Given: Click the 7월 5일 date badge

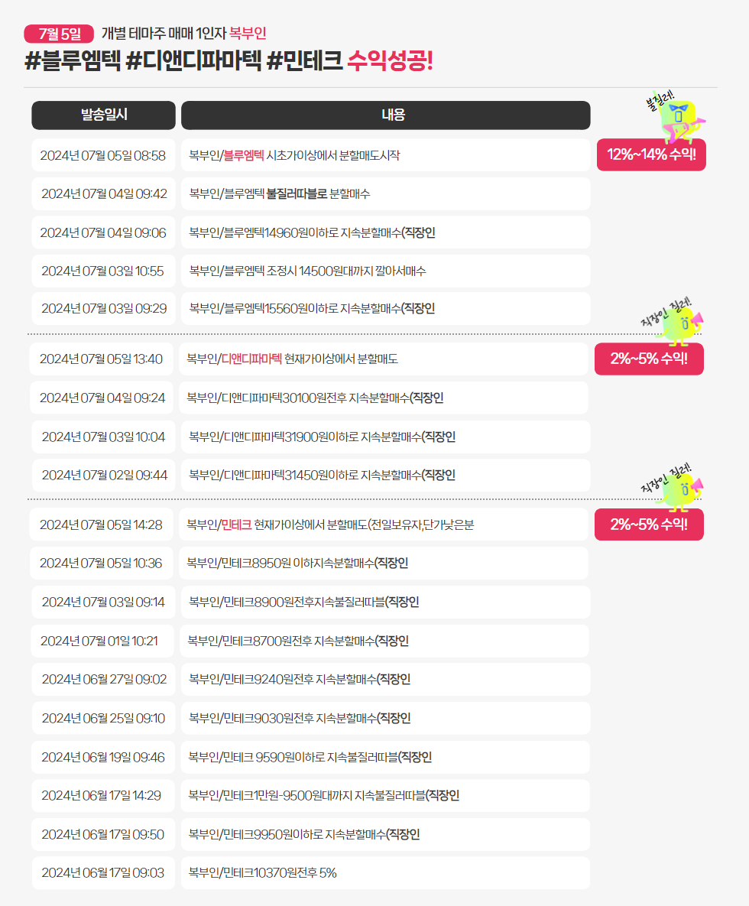Looking at the screenshot, I should click(59, 34).
